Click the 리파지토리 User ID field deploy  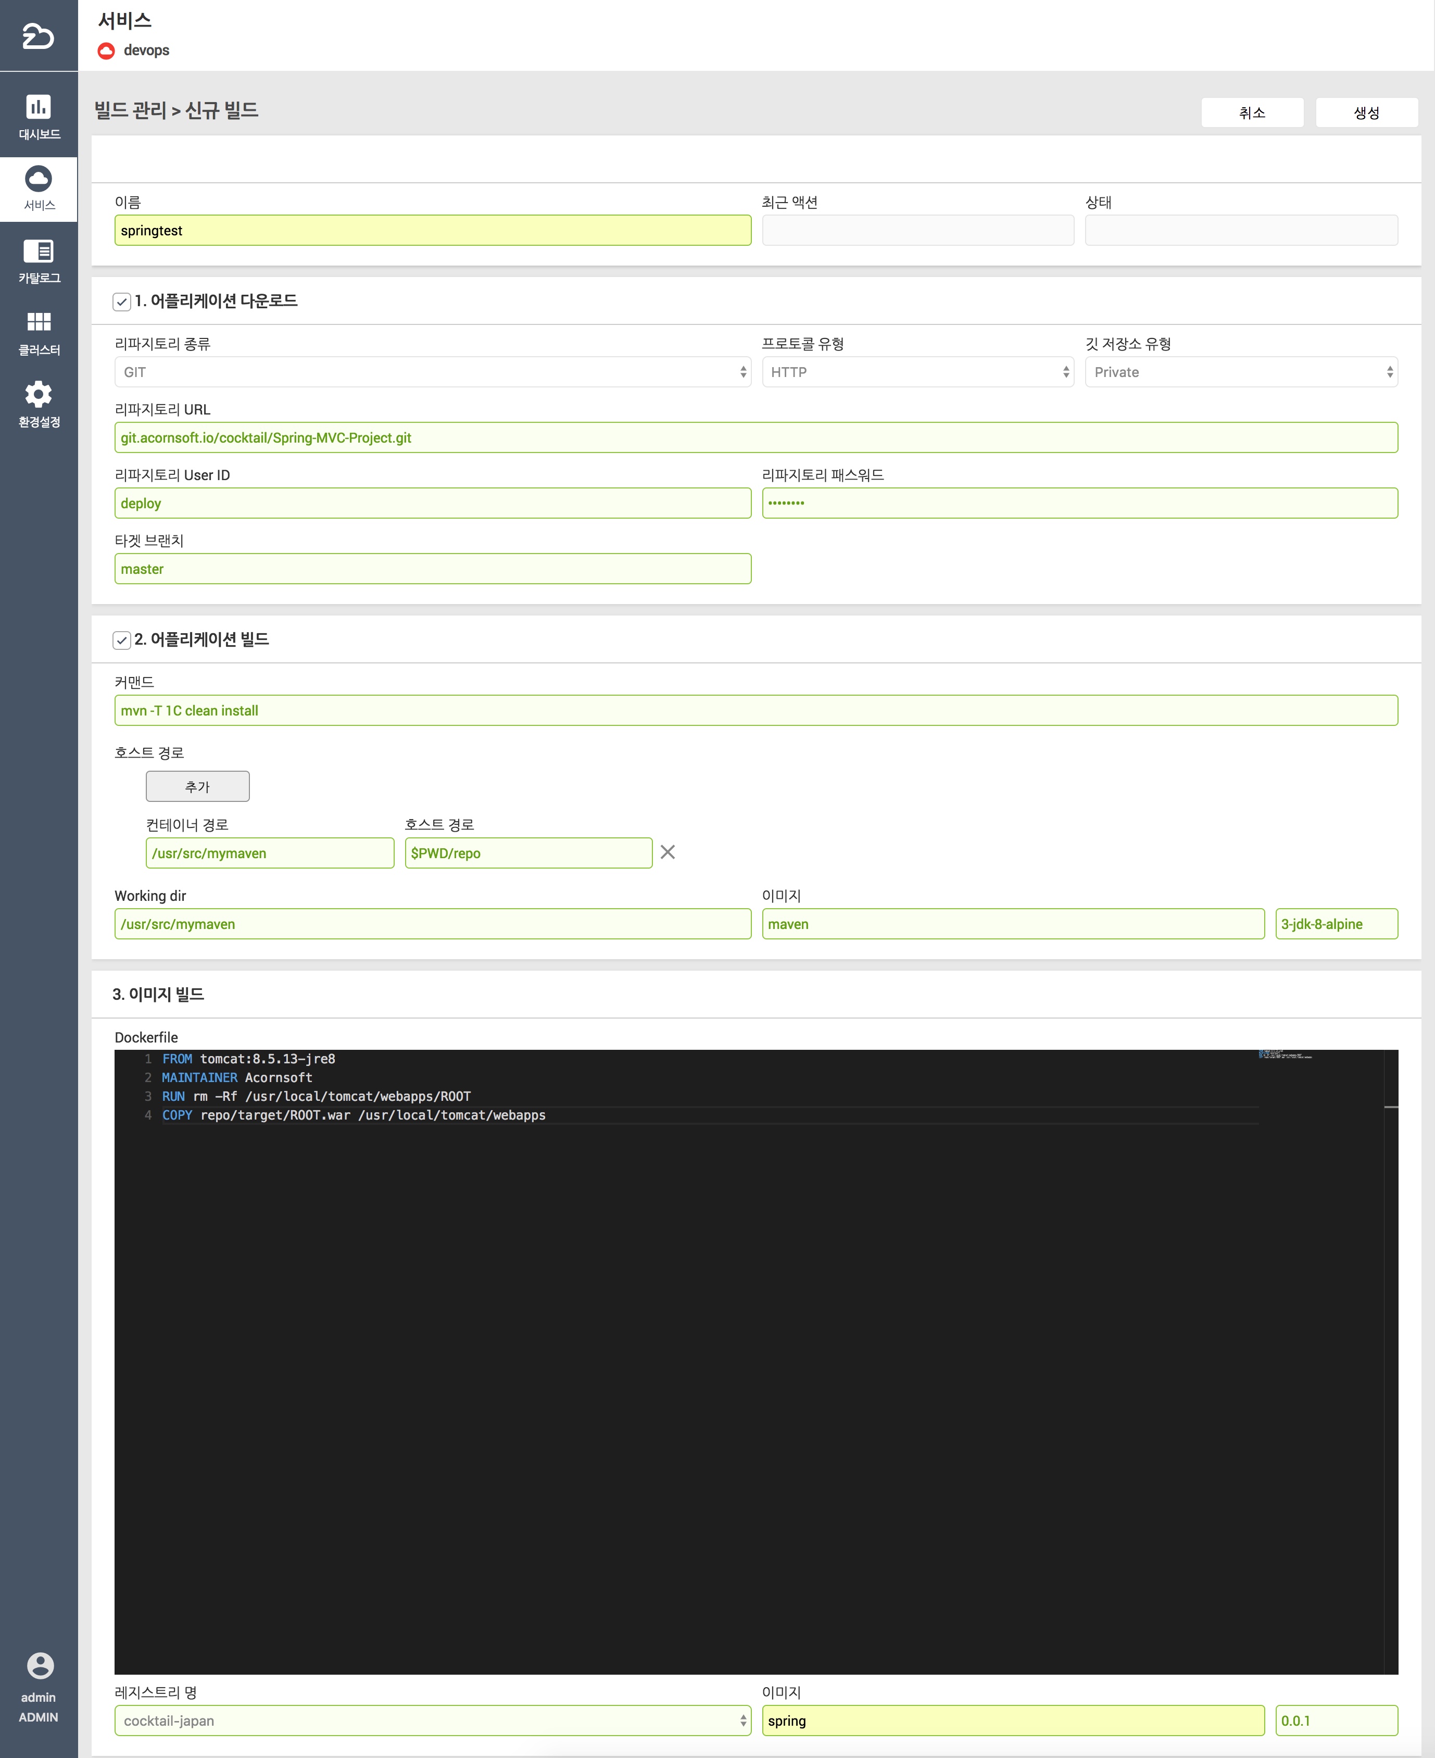[432, 504]
